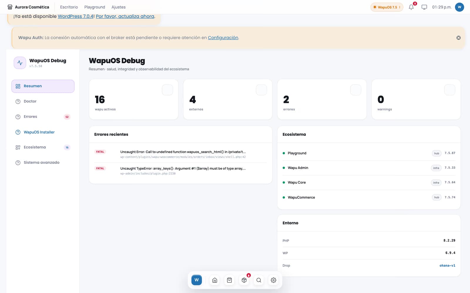Image resolution: width=470 pixels, height=293 pixels.
Task: Click the '16 wapu activos' card
Action: tap(134, 99)
